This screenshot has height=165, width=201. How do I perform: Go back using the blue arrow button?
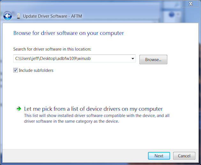(8, 16)
